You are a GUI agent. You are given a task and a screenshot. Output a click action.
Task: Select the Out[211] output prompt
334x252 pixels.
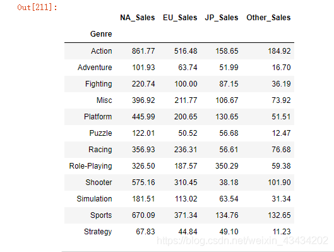[x=37, y=8]
